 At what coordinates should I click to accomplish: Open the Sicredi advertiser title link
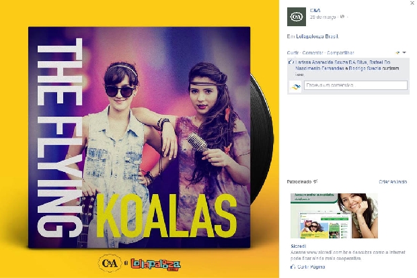(298, 246)
